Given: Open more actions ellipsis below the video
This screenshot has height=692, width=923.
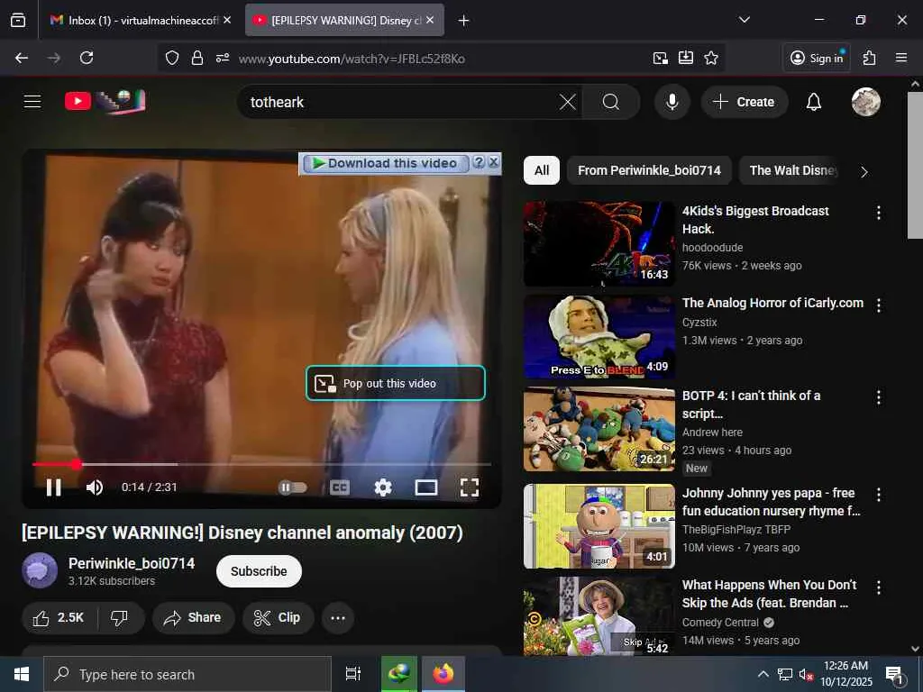Looking at the screenshot, I should (x=338, y=617).
